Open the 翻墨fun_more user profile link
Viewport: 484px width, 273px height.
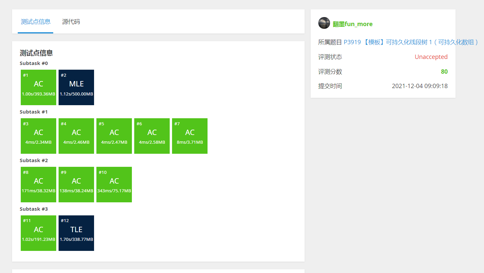[x=352, y=24]
